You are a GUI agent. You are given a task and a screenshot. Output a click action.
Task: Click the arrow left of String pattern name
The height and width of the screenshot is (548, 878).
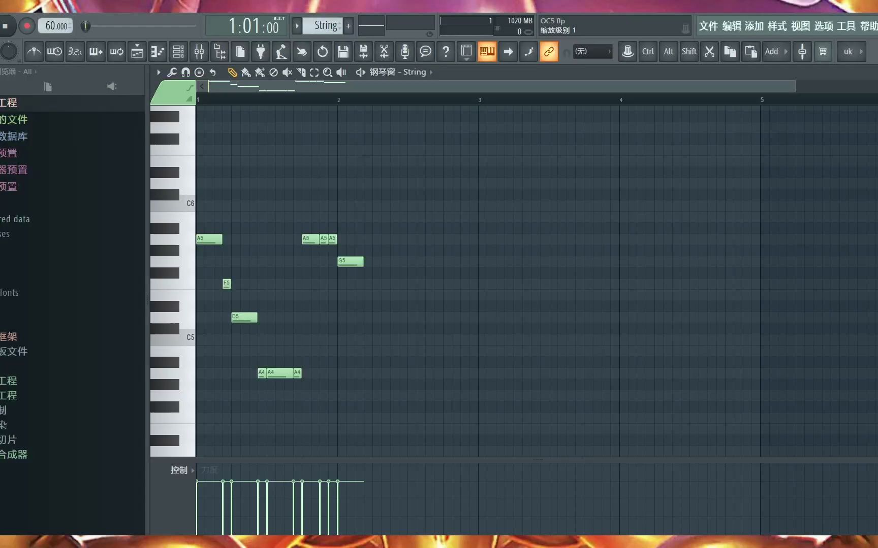tap(297, 26)
